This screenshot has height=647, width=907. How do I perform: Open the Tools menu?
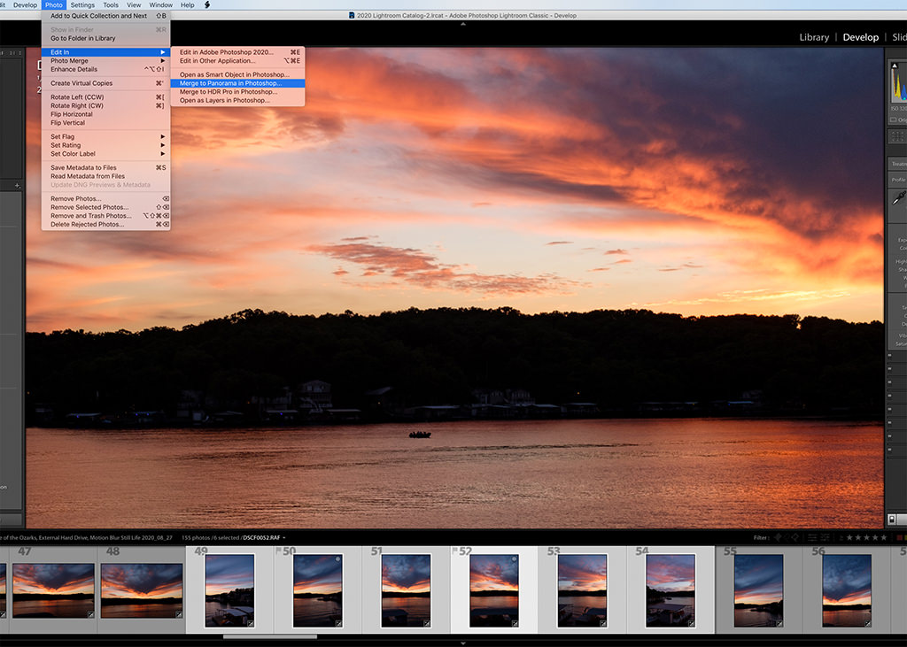point(111,4)
